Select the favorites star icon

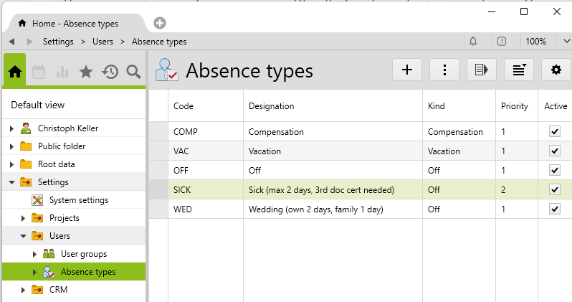coord(86,71)
